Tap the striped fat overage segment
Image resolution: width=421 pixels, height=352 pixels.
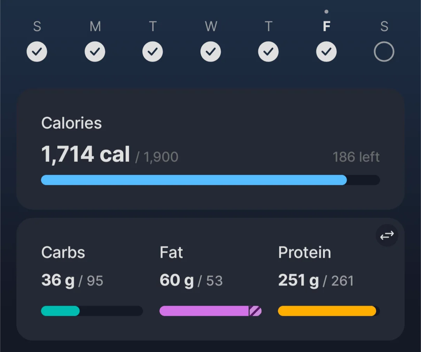coord(255,311)
